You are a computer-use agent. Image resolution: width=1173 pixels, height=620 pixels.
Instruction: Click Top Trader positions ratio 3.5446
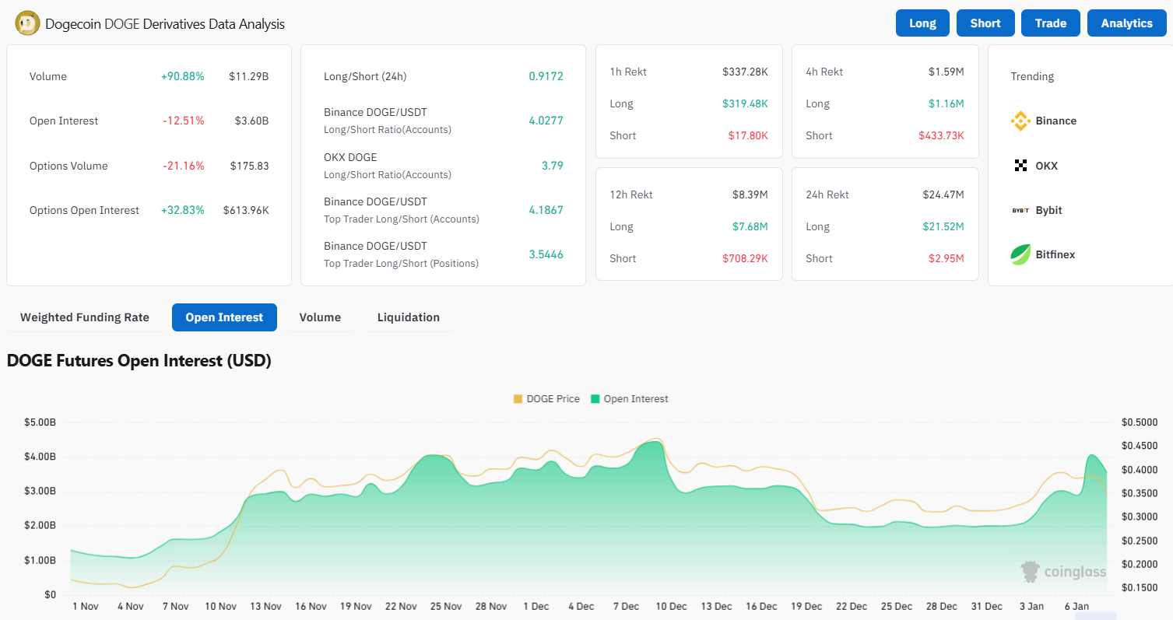pos(546,254)
